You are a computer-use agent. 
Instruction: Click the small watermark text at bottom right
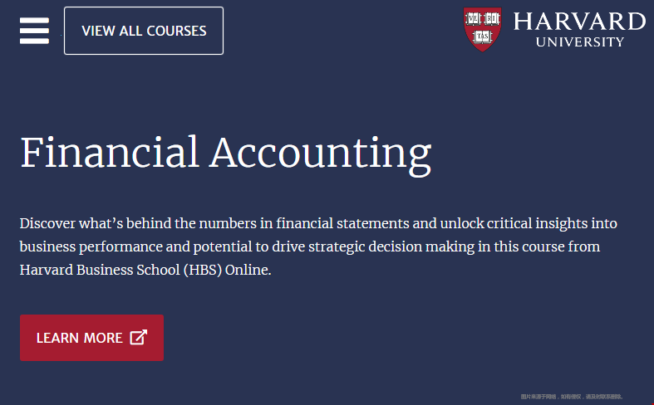click(x=572, y=397)
